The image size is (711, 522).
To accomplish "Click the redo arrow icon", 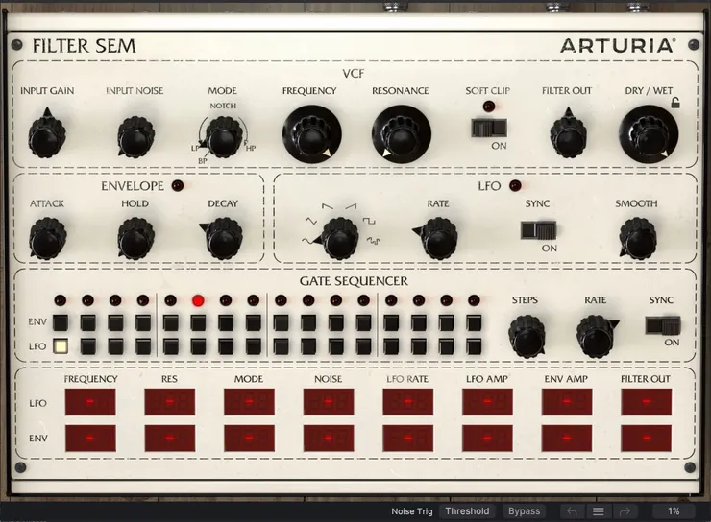I will click(625, 511).
